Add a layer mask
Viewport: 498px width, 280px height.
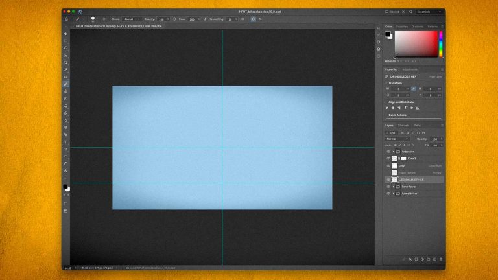[416, 259]
